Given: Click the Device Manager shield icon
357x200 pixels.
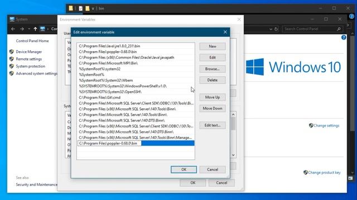Looking at the screenshot, I should (x=12, y=52).
